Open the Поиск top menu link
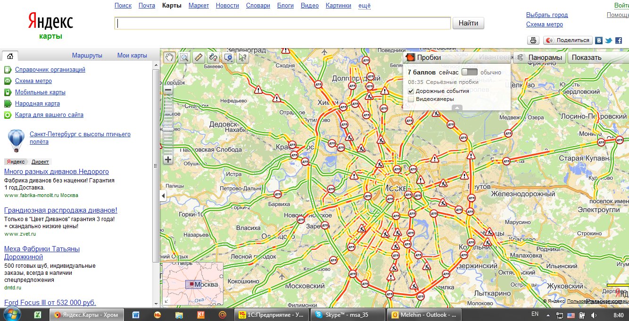 (x=123, y=6)
